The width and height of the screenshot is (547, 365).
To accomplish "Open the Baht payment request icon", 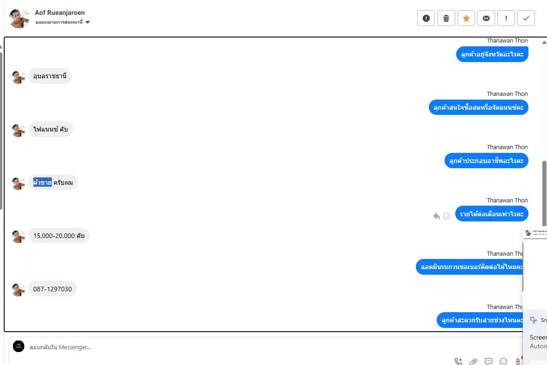I will click(518, 361).
